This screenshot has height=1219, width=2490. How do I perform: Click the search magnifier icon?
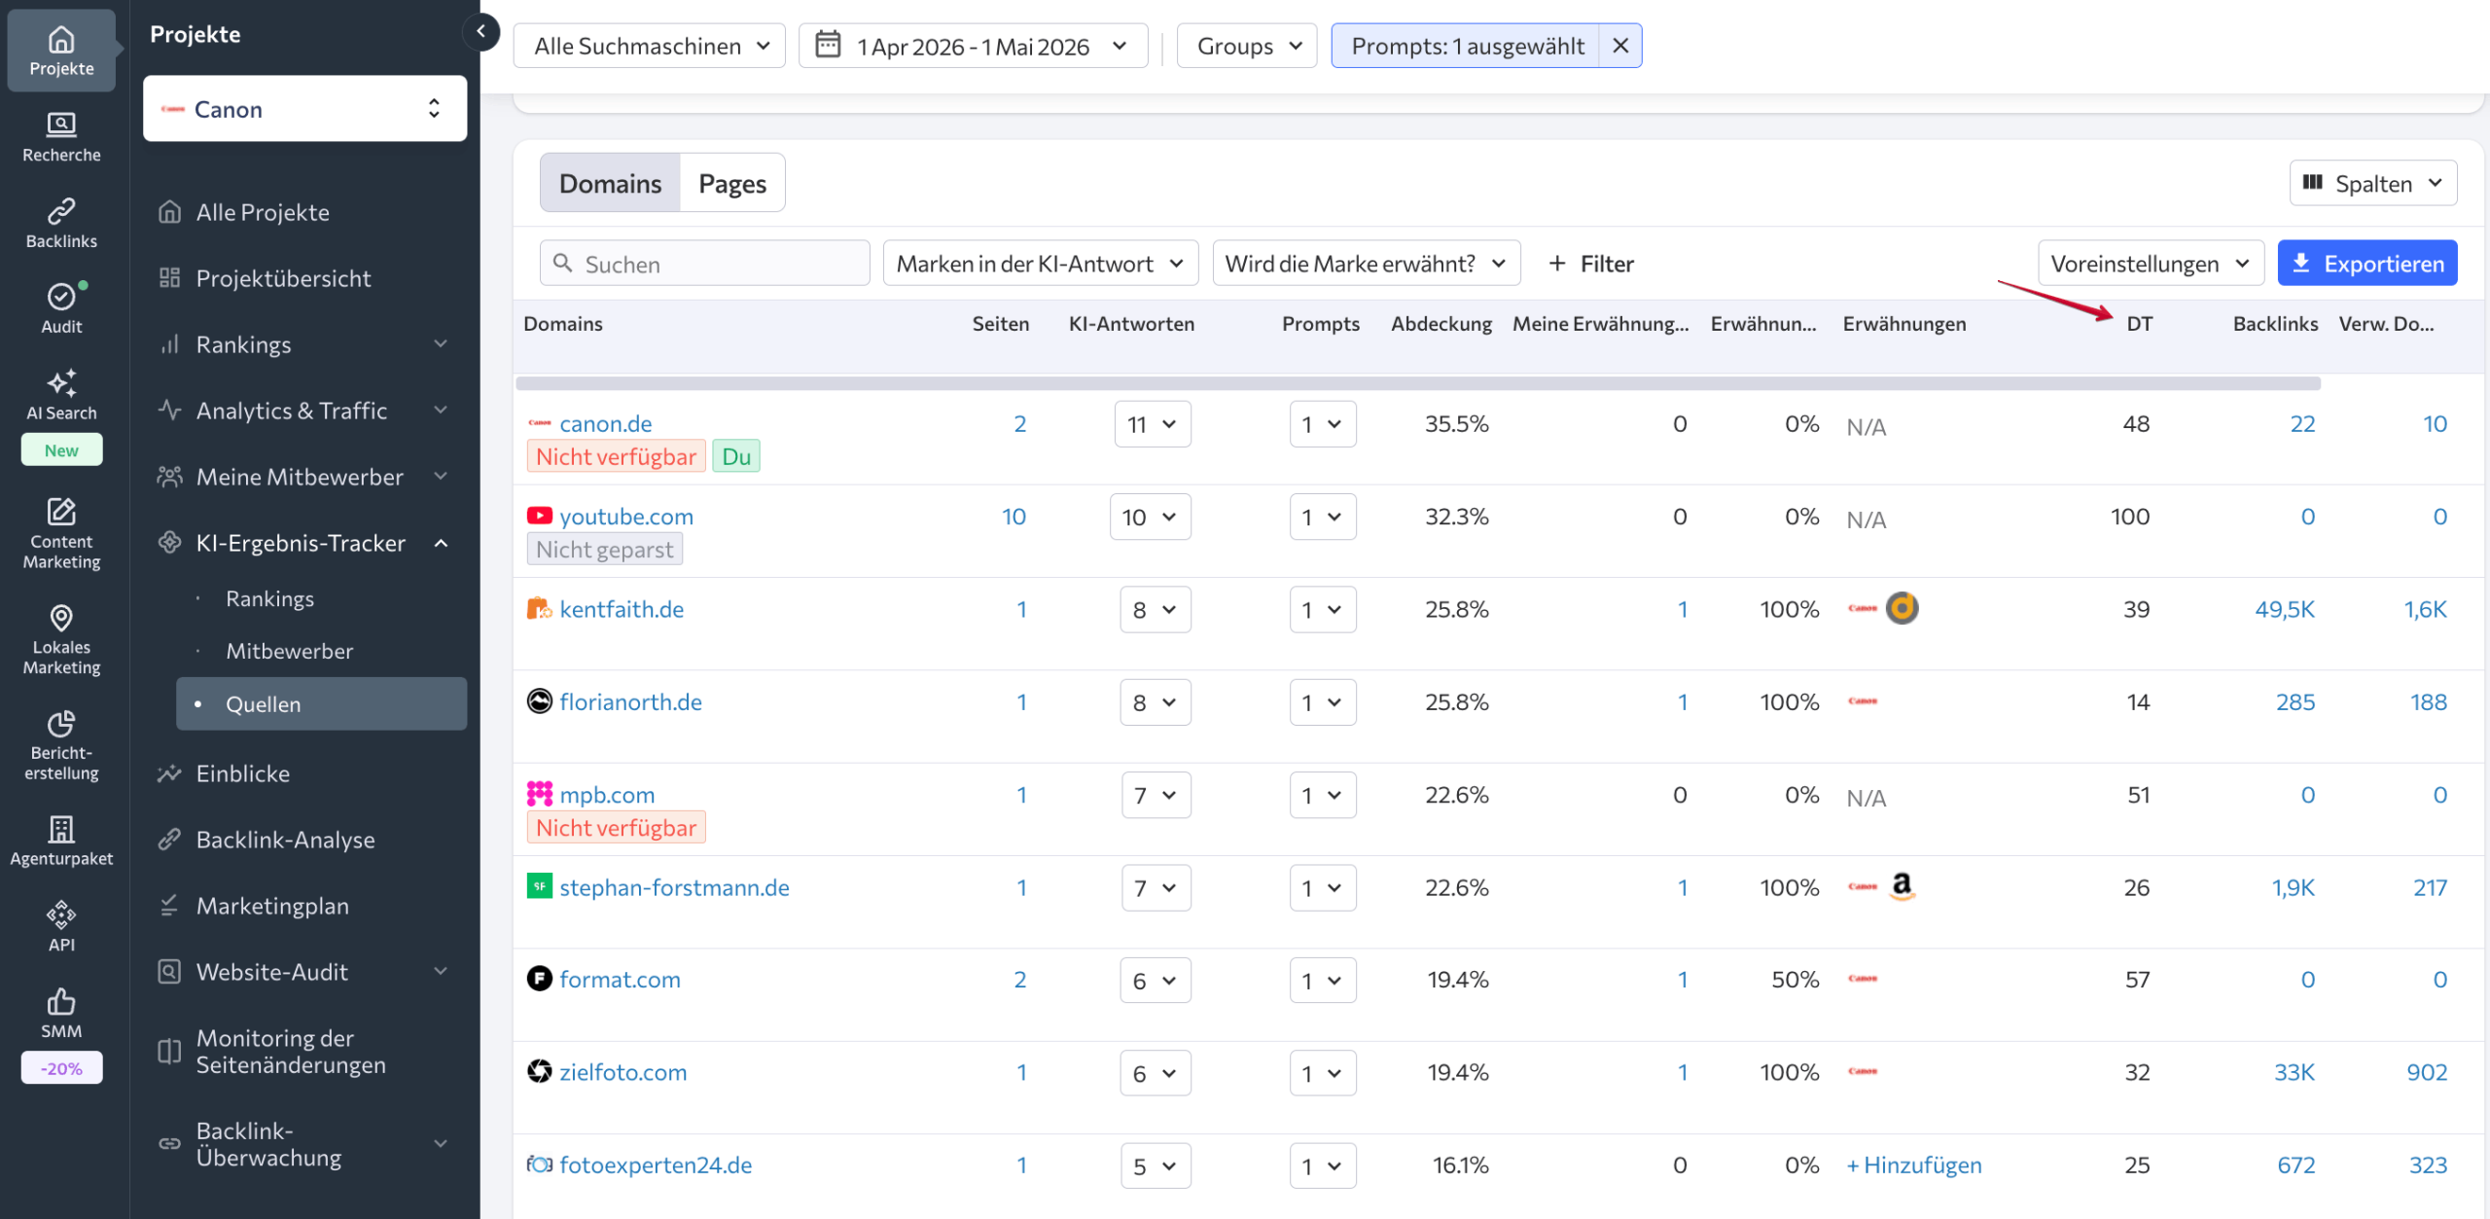coord(562,263)
